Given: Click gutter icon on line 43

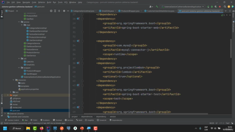Looking at the screenshot, I should pyautogui.click(x=78, y=85).
